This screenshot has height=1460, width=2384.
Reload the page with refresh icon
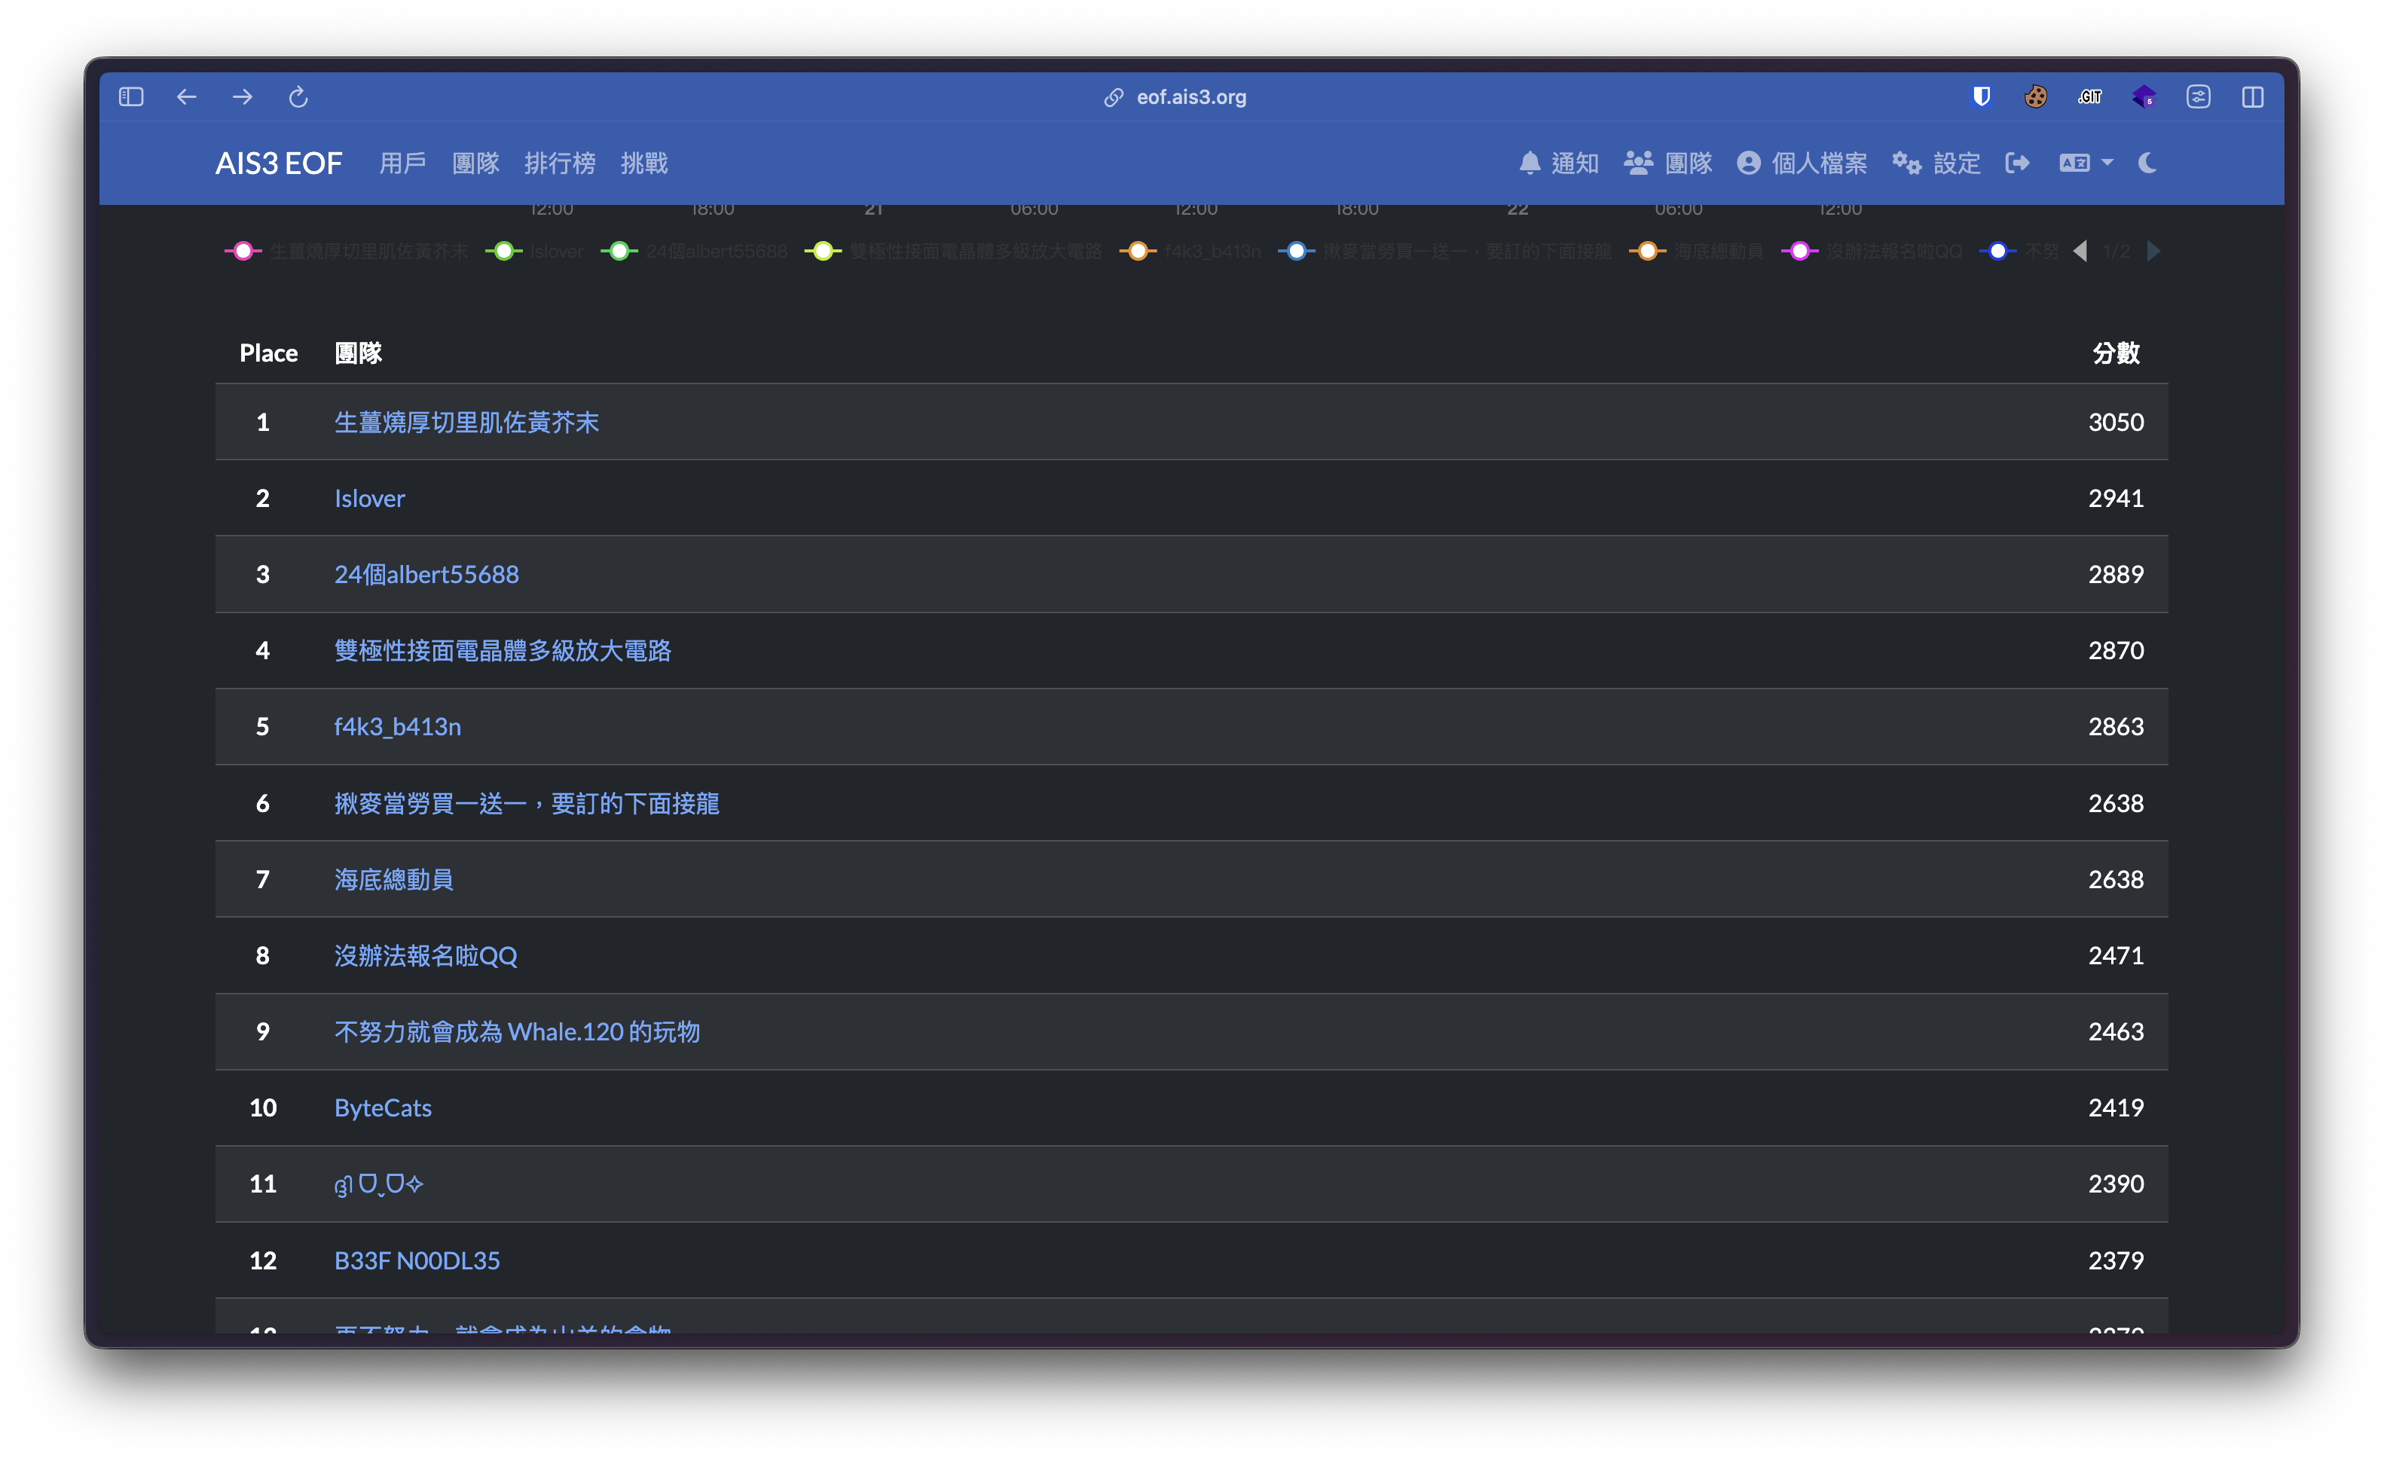298,96
